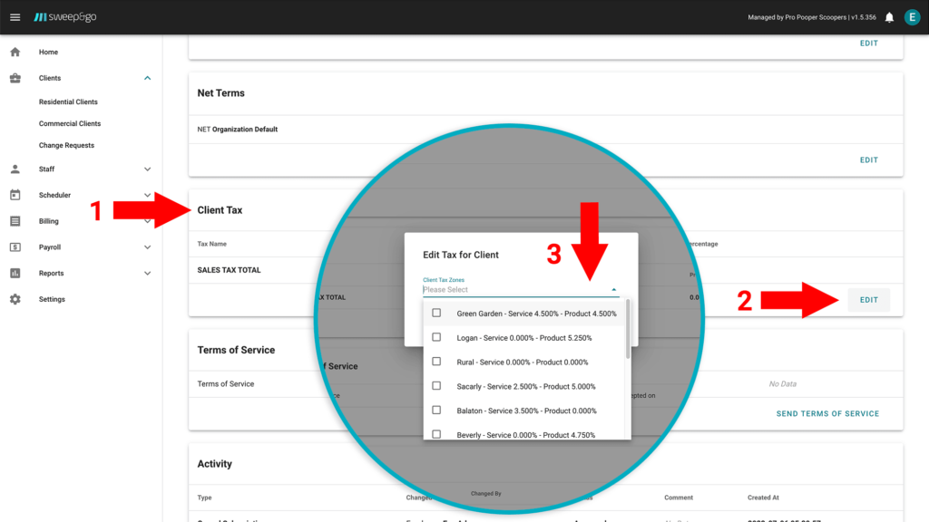Click the notifications bell icon
Image resolution: width=929 pixels, height=522 pixels.
[889, 17]
